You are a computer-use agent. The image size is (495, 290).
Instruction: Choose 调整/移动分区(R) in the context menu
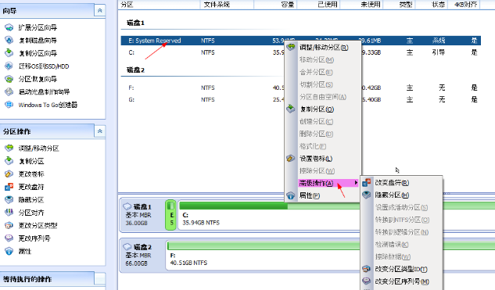(324, 48)
